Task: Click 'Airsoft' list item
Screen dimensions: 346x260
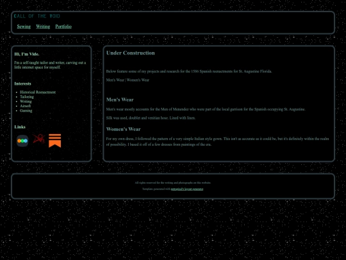Action: pos(26,106)
